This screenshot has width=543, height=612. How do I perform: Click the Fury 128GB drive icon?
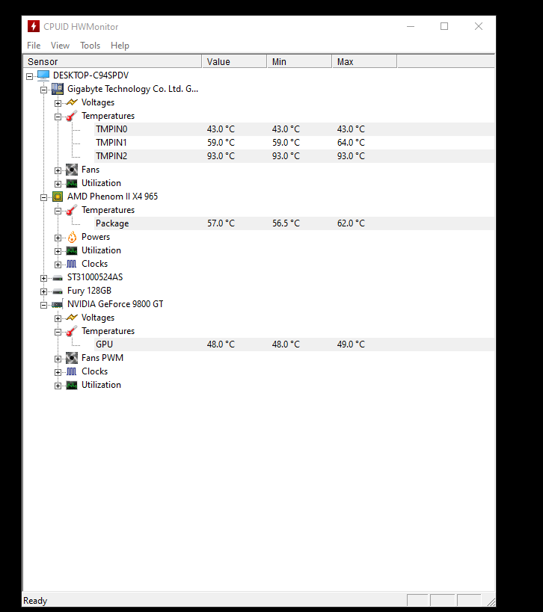point(58,291)
